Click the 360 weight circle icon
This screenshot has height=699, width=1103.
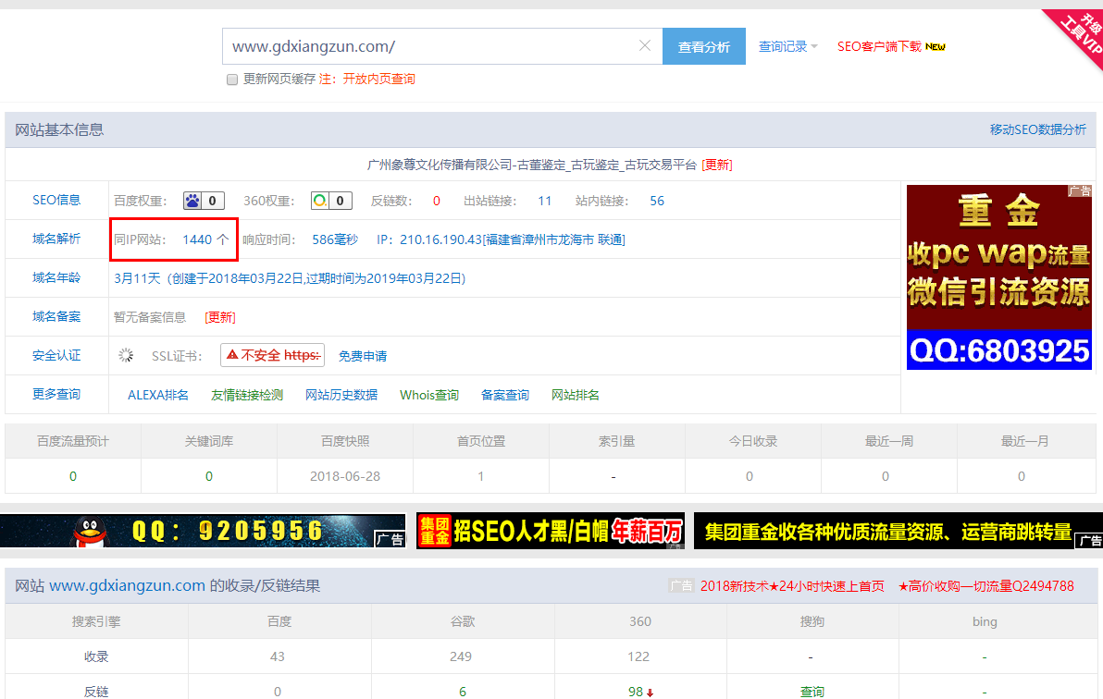click(x=320, y=201)
